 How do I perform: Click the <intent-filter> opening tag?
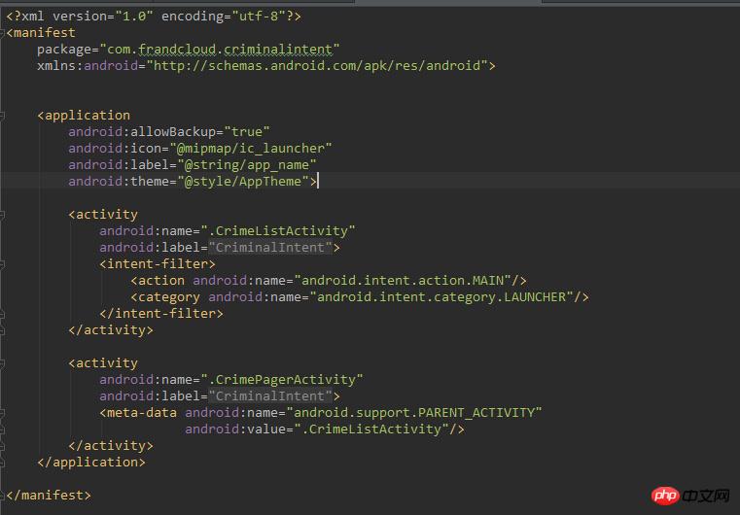point(158,264)
